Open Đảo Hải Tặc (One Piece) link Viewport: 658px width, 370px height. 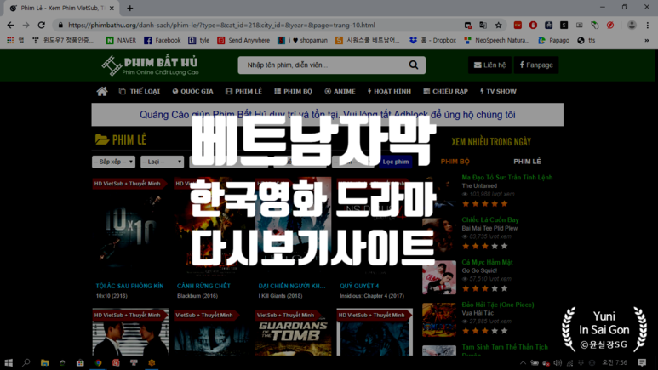coord(498,305)
